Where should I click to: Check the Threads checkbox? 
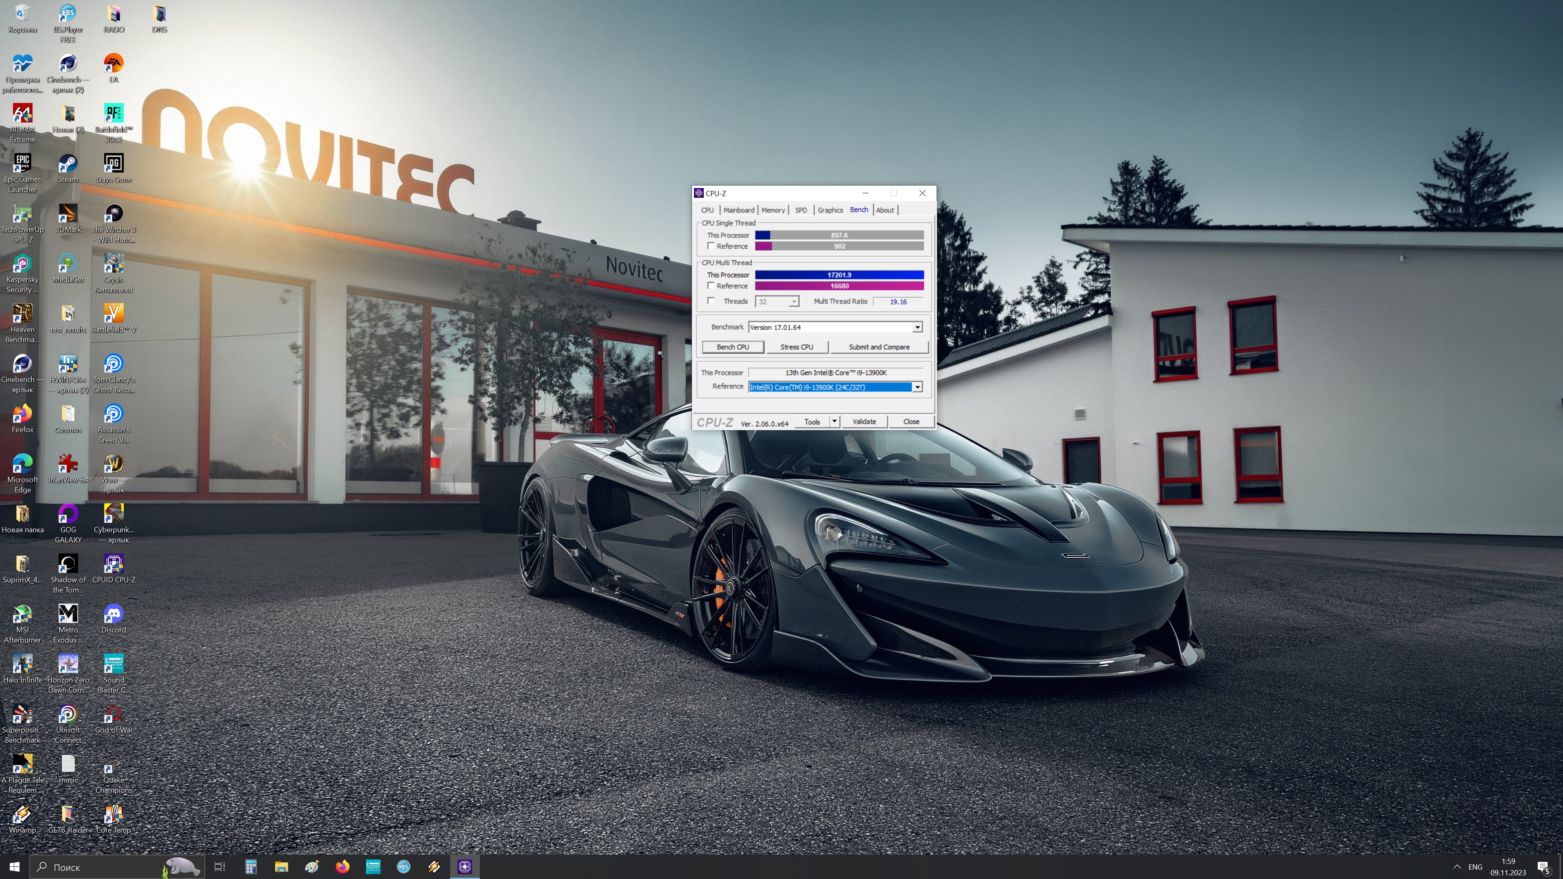(711, 301)
